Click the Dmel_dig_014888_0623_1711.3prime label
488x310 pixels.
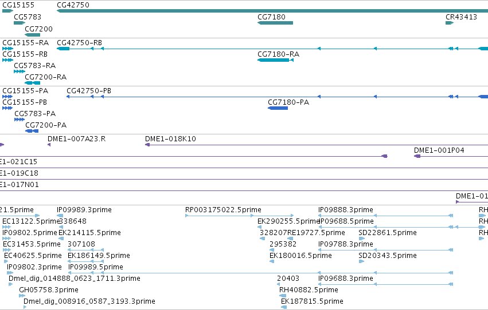[75, 279]
